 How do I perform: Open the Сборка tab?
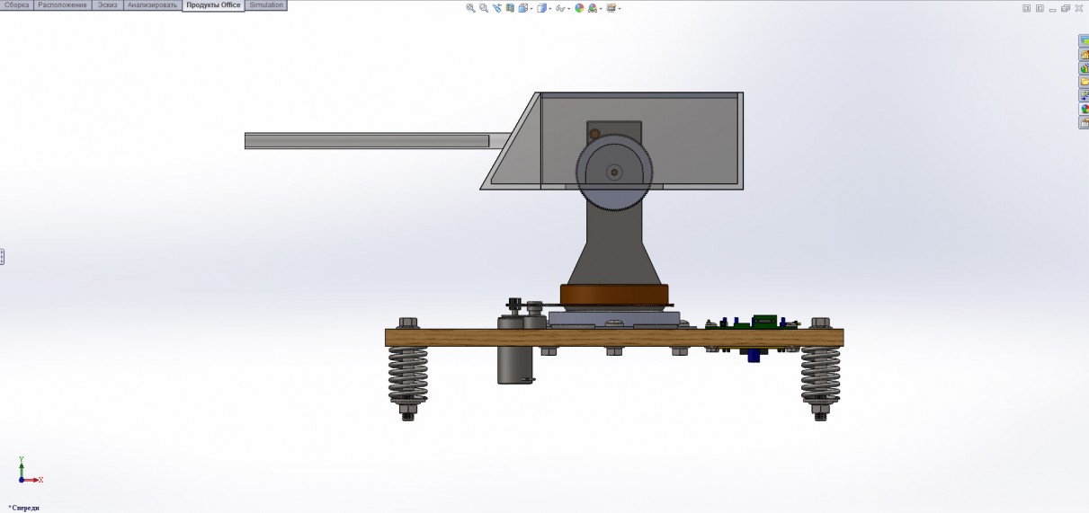tap(17, 5)
